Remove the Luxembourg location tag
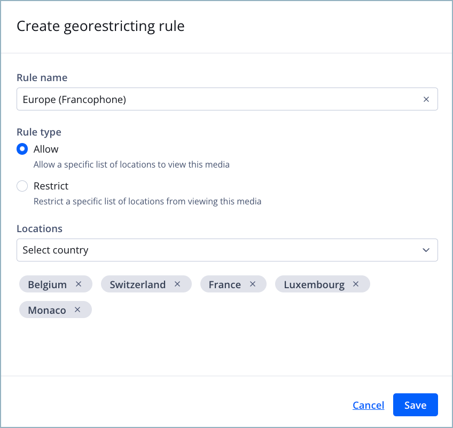Image resolution: width=453 pixels, height=428 pixels. (x=356, y=284)
